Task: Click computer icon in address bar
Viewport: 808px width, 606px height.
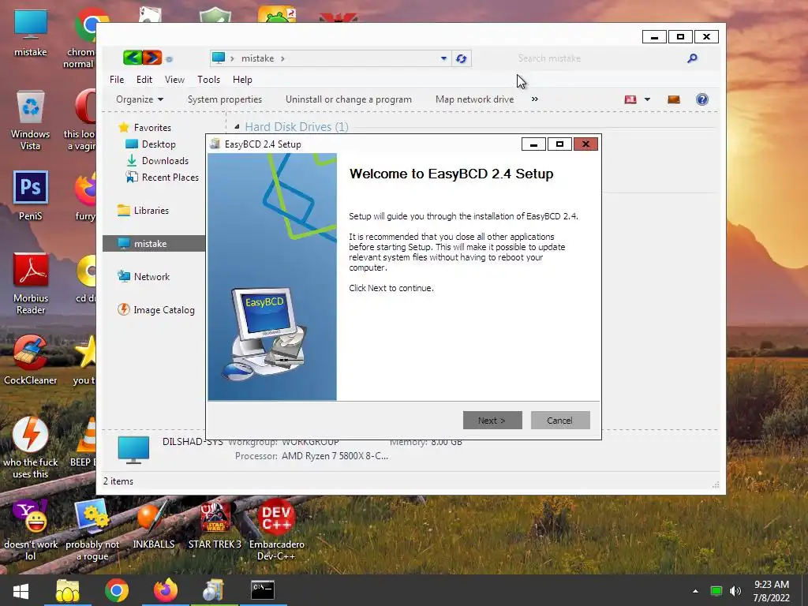Action: click(x=219, y=58)
